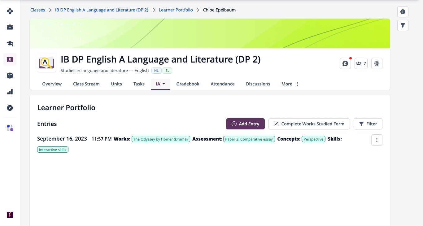This screenshot has width=423, height=226.
Task: Show the 7 class members
Action: pos(361,63)
